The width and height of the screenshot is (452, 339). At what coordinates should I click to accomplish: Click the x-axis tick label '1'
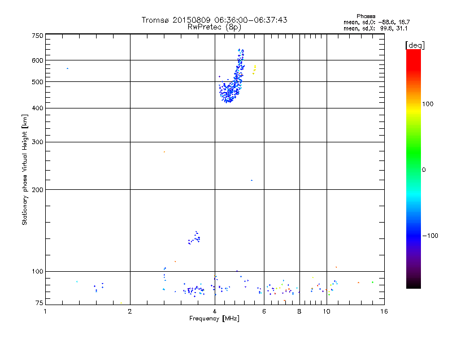point(45,311)
